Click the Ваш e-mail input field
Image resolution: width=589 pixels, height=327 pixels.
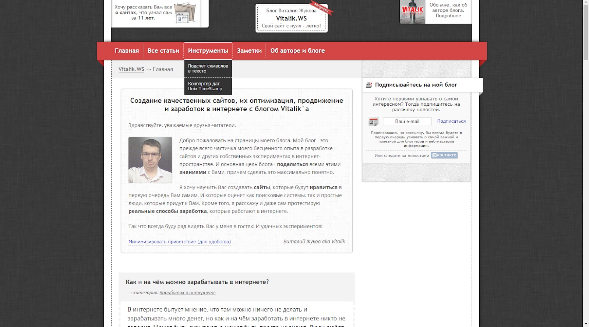407,121
